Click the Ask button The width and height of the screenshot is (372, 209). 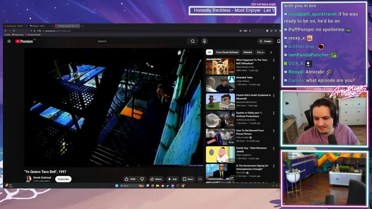[172, 179]
